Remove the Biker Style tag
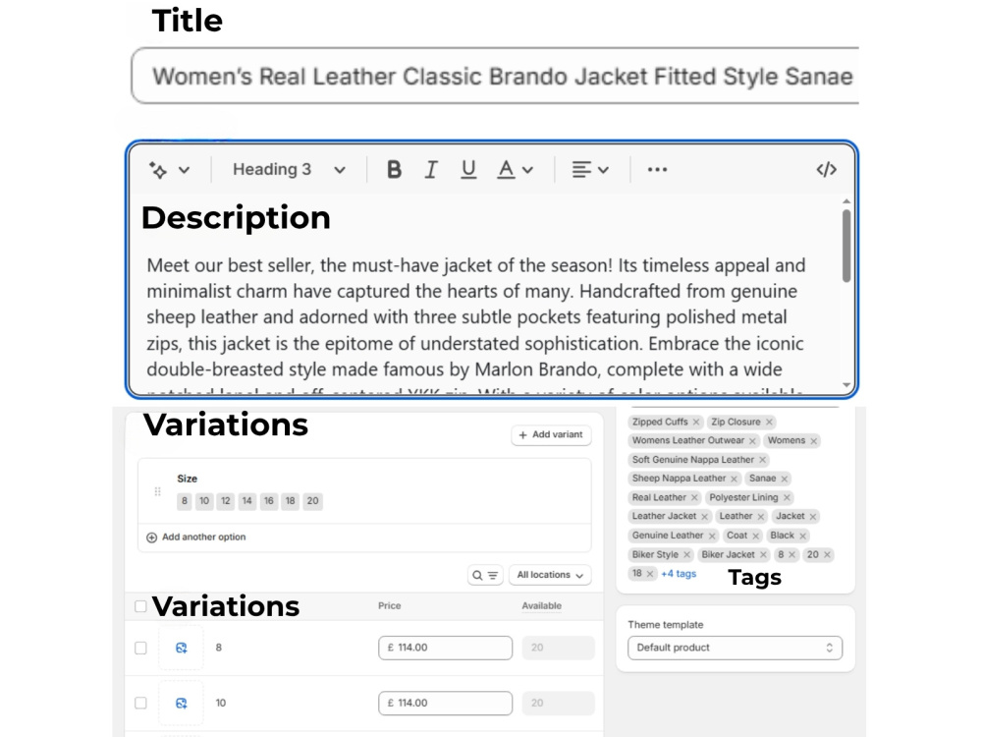This screenshot has width=982, height=737. [x=686, y=554]
